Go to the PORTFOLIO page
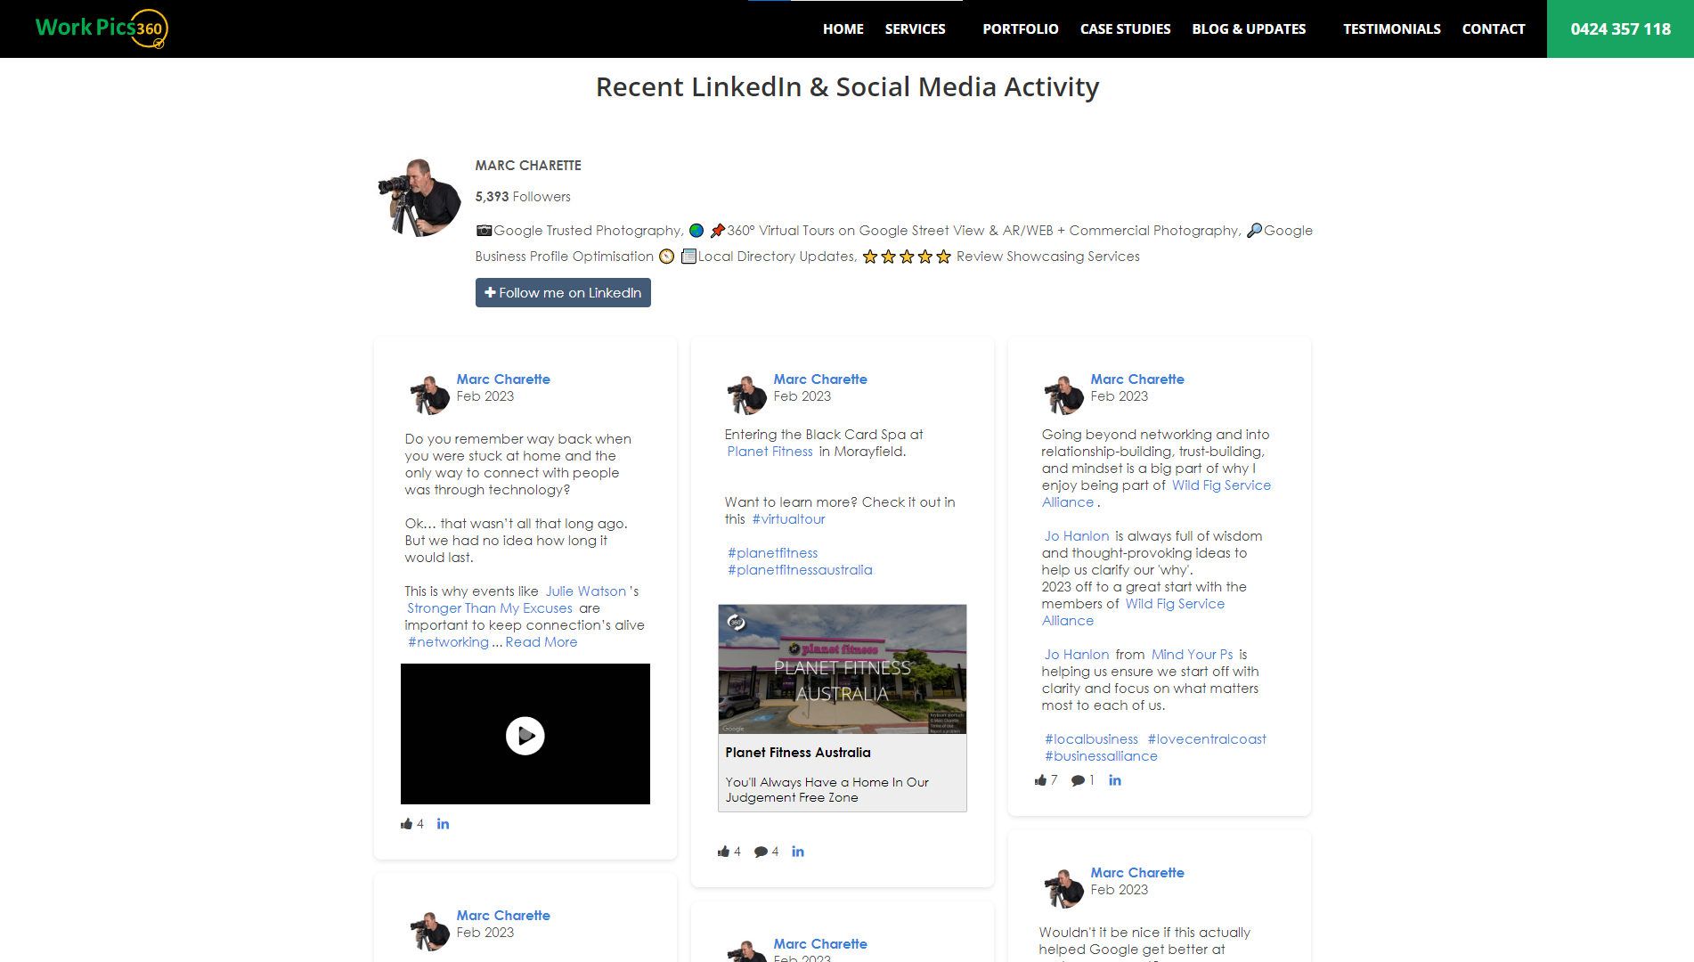1694x962 pixels. pyautogui.click(x=1020, y=29)
